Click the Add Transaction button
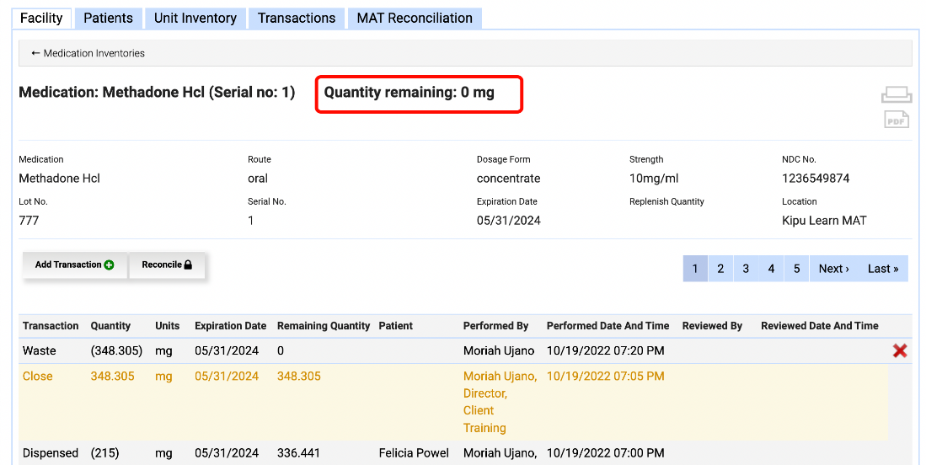 coord(74,265)
